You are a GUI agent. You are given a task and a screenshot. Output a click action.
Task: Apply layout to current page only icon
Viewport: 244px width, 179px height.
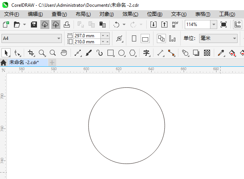point(172,38)
